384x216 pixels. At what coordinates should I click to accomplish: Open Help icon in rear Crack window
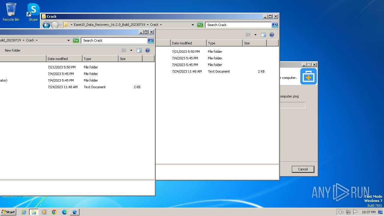tap(271, 35)
